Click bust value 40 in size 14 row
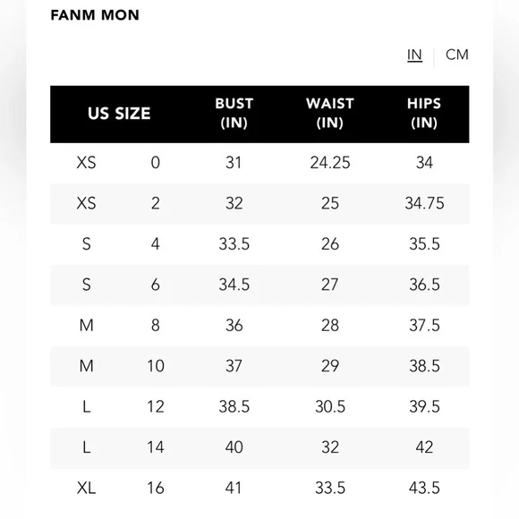 coord(234,447)
